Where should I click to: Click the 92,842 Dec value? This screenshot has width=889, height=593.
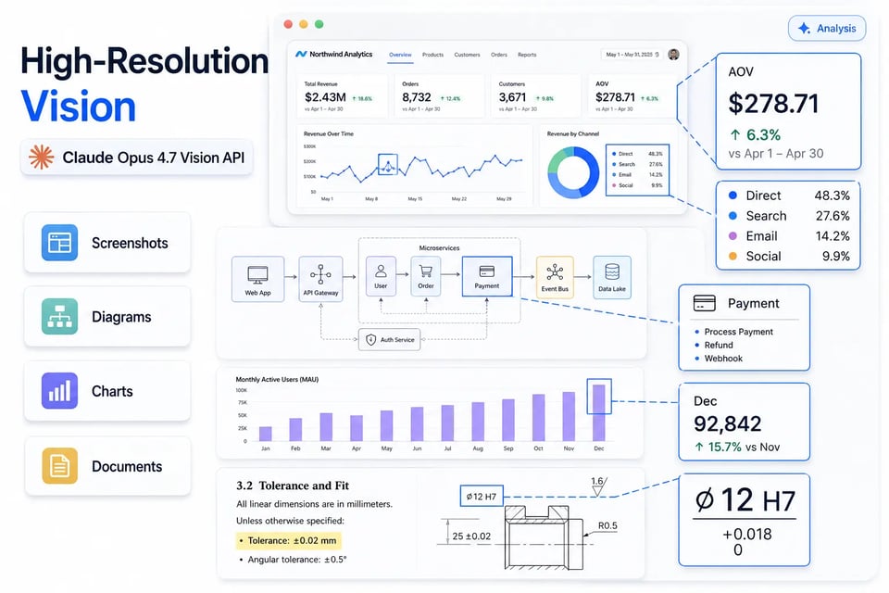pyautogui.click(x=728, y=423)
